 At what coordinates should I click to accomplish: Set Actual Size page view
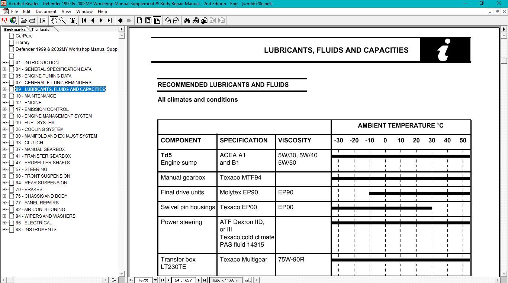pyautogui.click(x=140, y=20)
